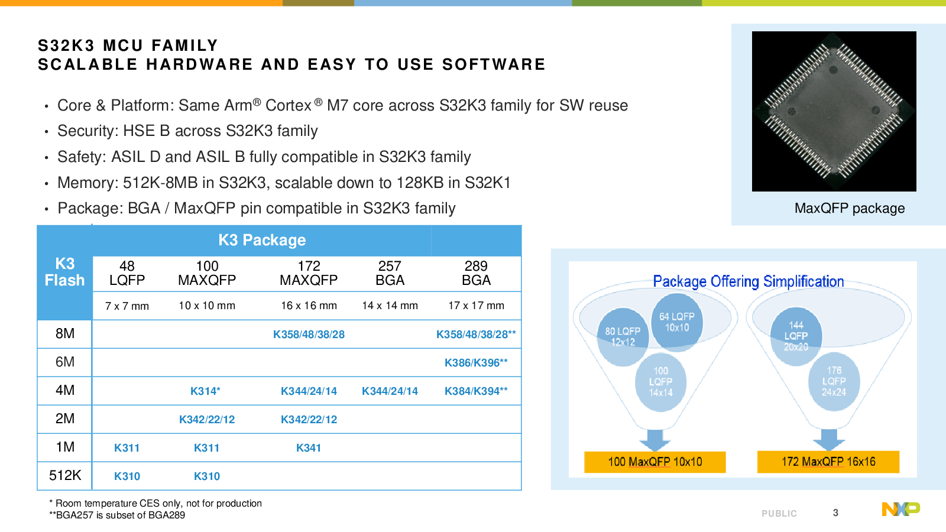
Task: Click the 'K341' cell
Action: click(309, 448)
